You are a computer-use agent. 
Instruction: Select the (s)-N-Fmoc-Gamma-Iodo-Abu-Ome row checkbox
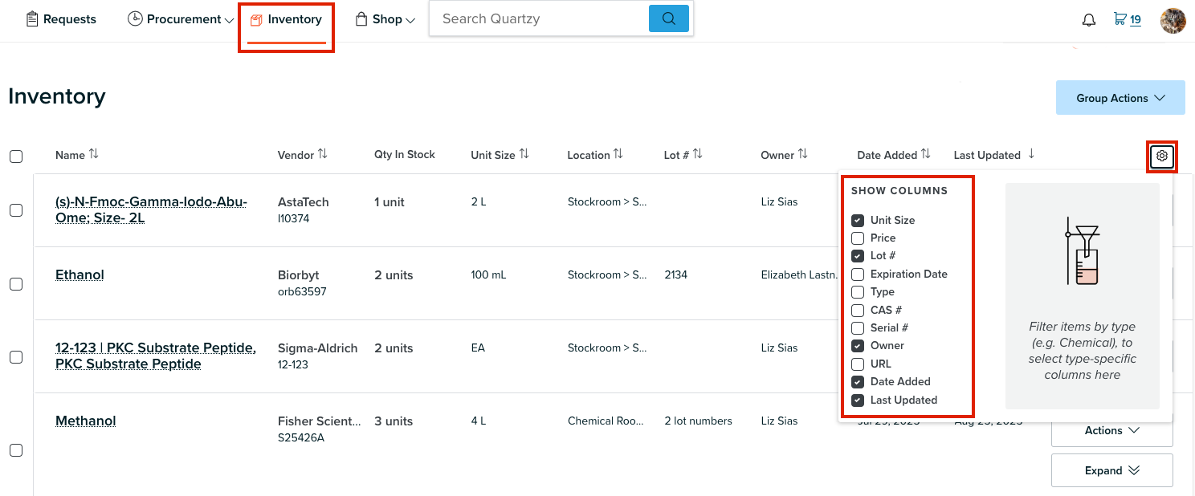(16, 210)
